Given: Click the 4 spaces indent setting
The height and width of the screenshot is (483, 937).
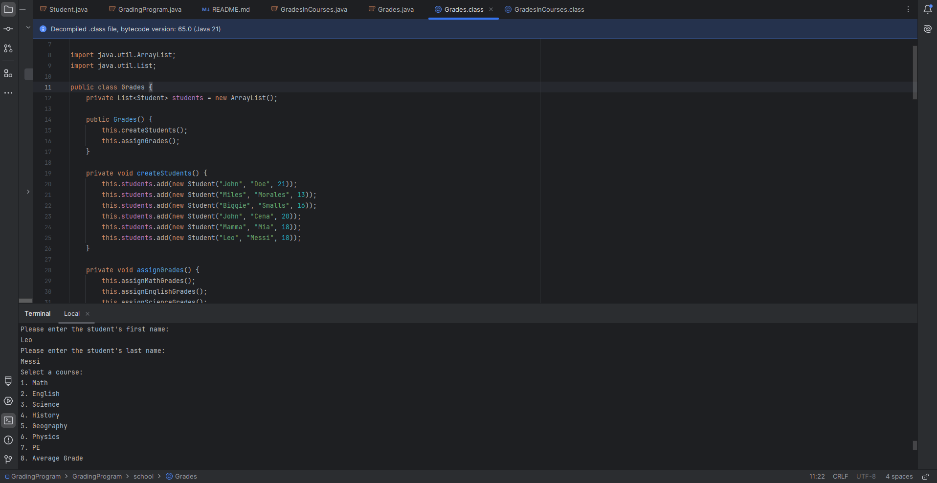Looking at the screenshot, I should tap(899, 477).
